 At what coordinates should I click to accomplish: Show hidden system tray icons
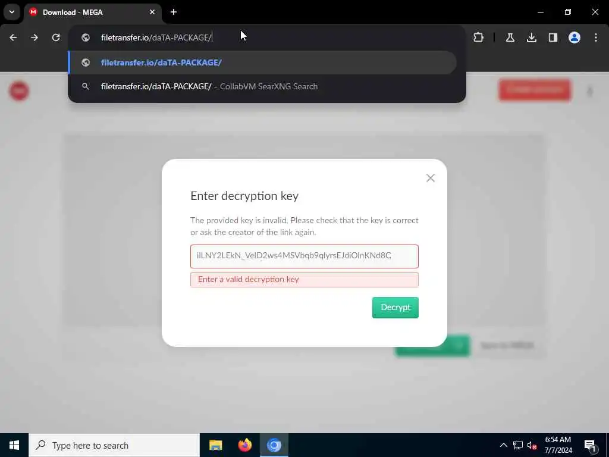pyautogui.click(x=503, y=445)
